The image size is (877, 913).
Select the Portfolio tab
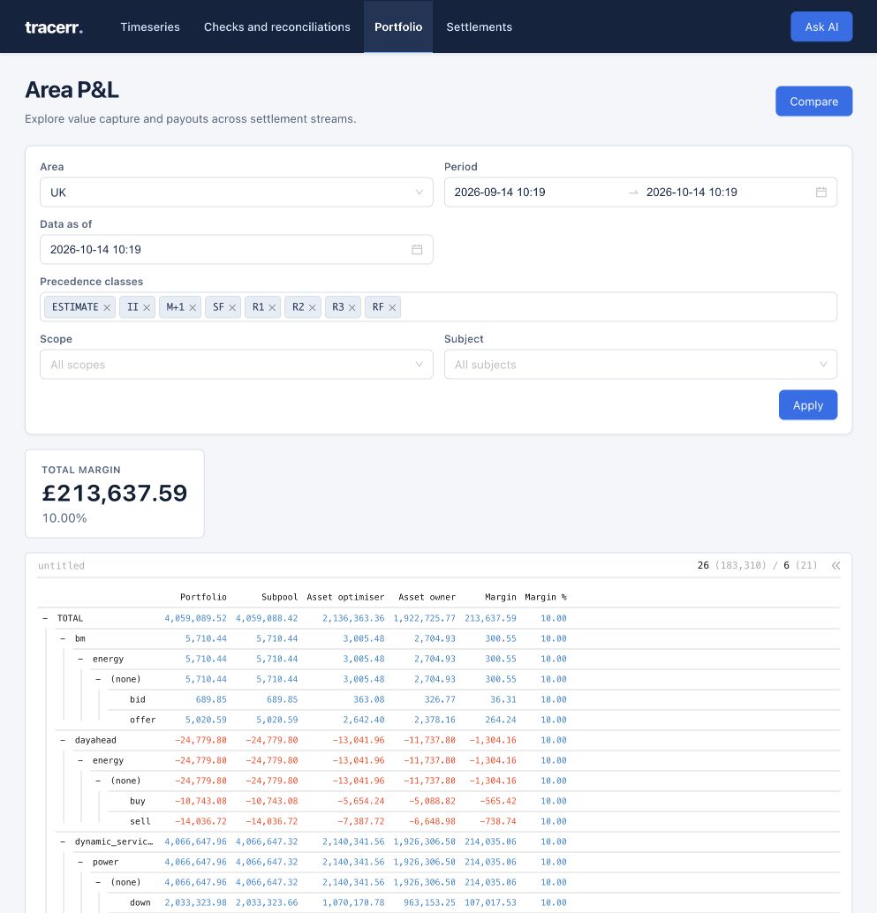(x=398, y=26)
